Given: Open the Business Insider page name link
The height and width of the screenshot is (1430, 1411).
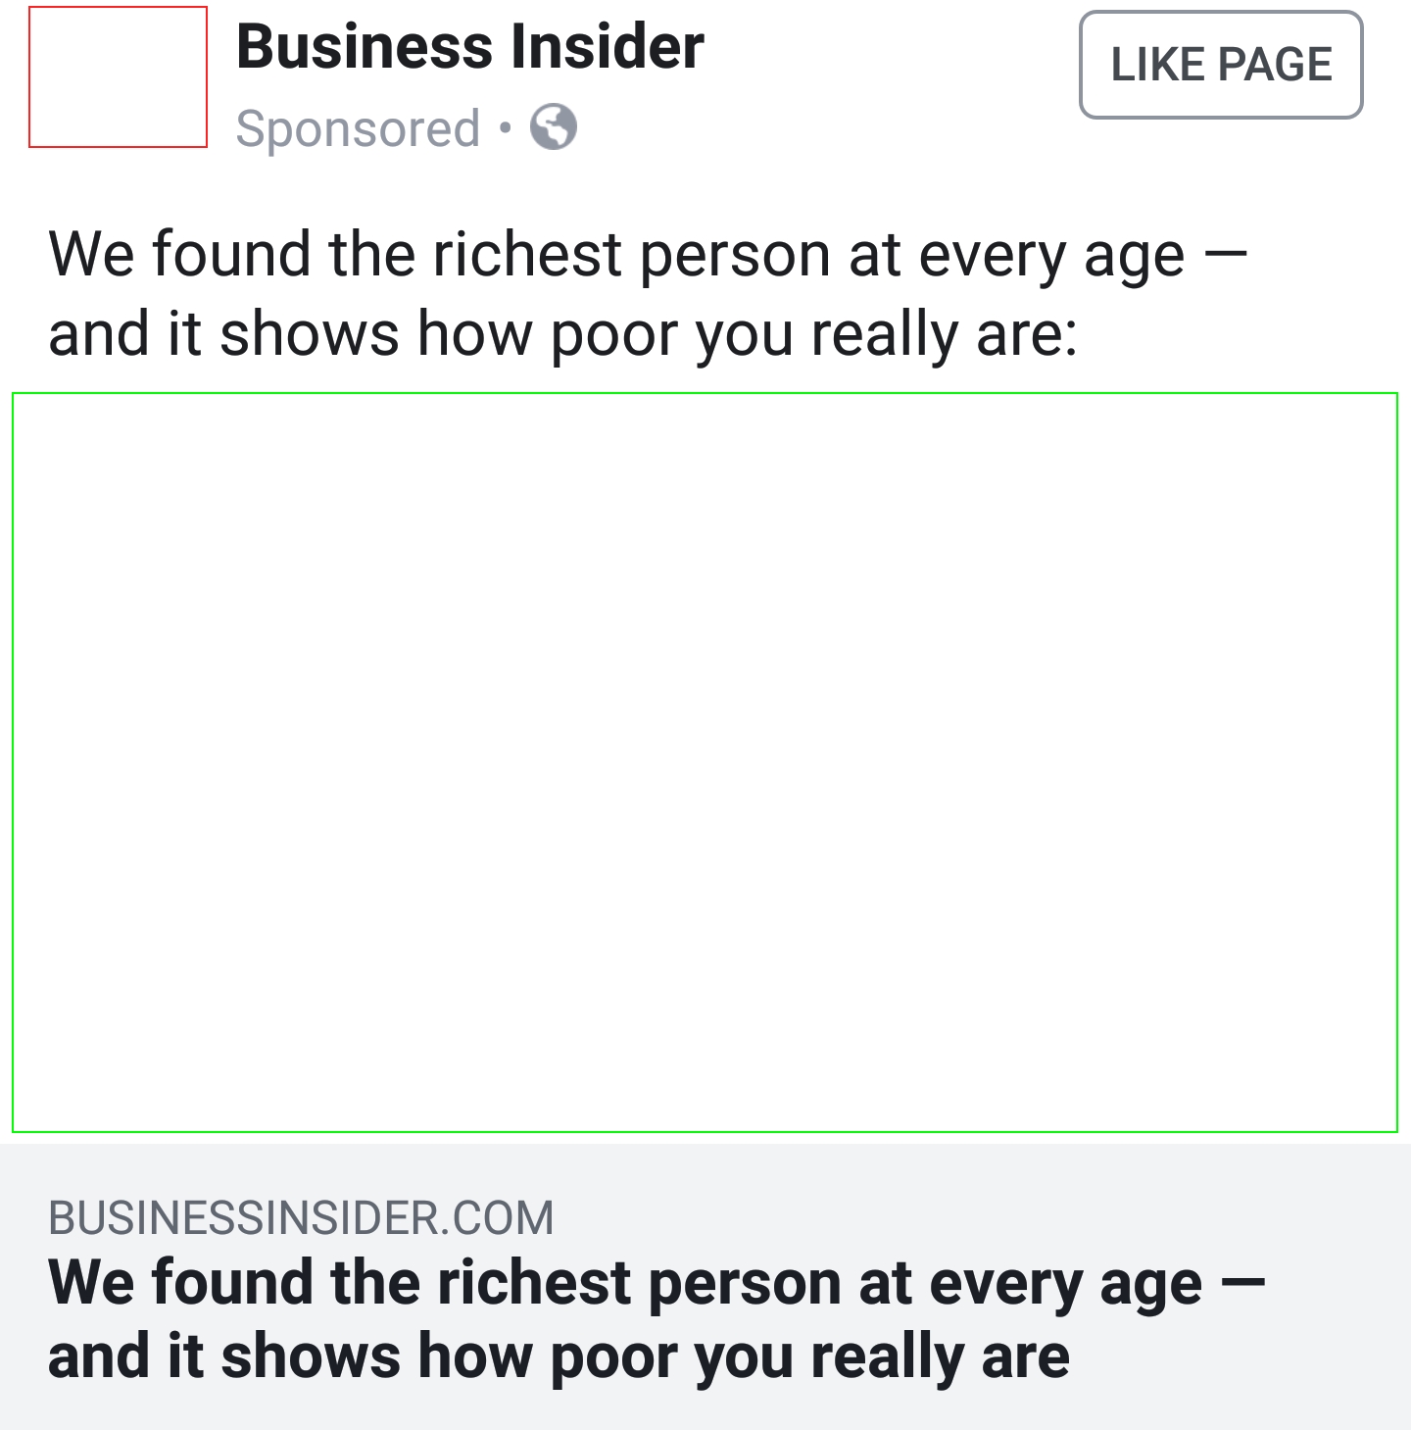Looking at the screenshot, I should 470,47.
